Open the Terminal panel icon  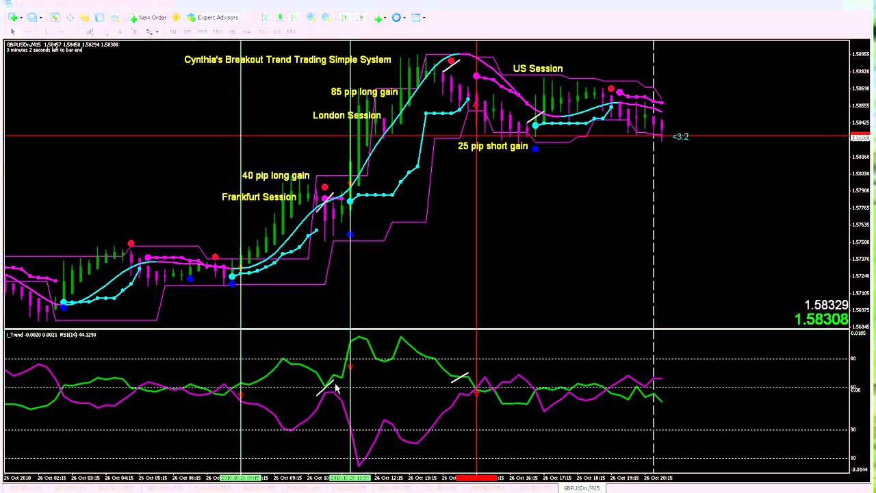99,17
